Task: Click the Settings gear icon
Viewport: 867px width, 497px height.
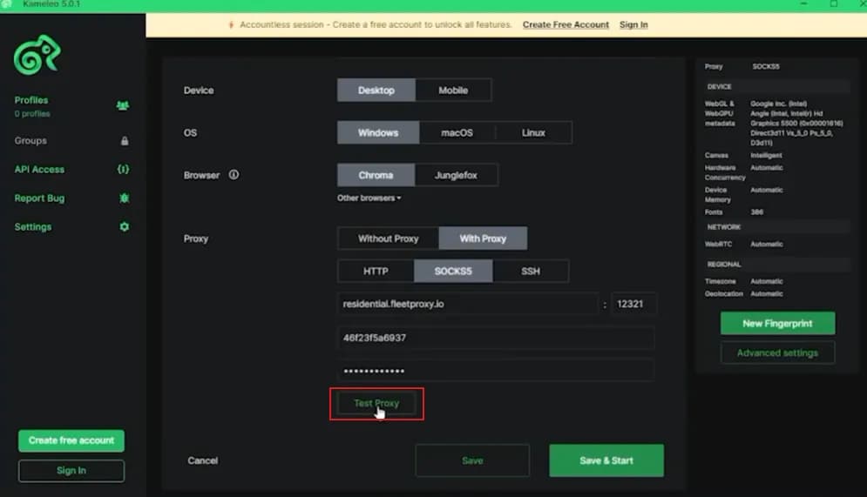Action: tap(125, 226)
